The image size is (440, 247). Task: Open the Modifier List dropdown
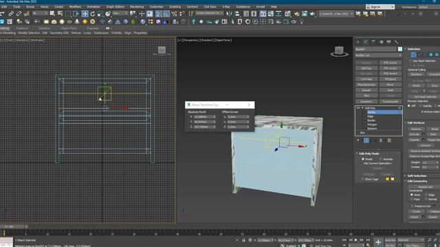378,56
